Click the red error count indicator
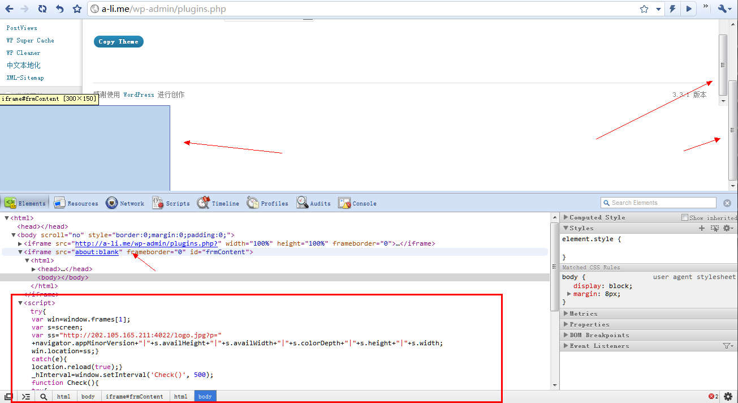 713,397
